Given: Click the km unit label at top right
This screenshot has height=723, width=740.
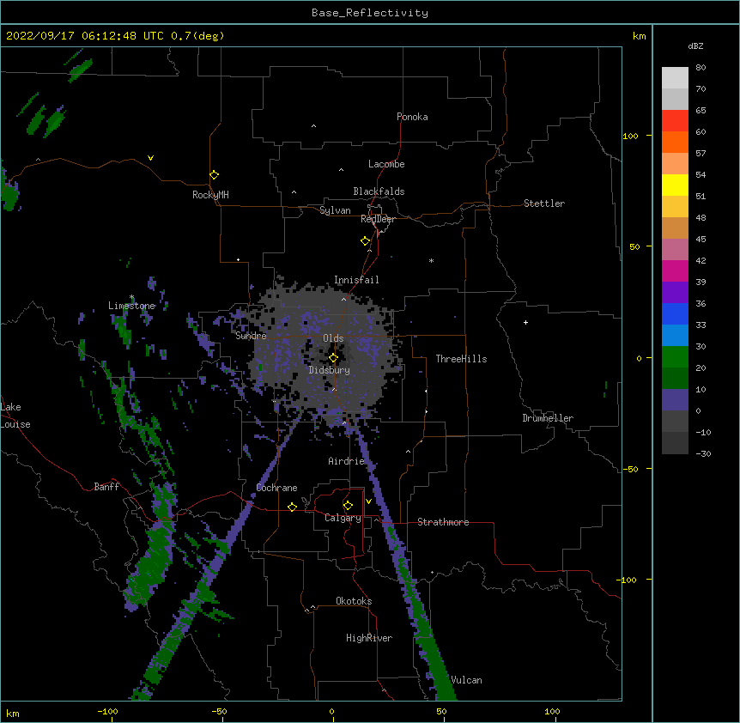Looking at the screenshot, I should point(639,36).
